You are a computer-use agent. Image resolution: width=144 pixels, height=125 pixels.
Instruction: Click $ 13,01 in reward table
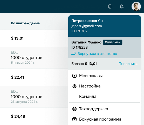click(x=17, y=38)
